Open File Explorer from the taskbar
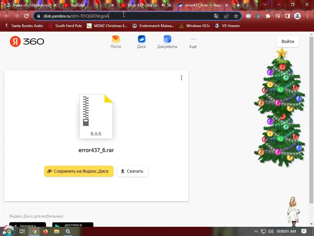The height and width of the screenshot is (236, 314). point(57,231)
